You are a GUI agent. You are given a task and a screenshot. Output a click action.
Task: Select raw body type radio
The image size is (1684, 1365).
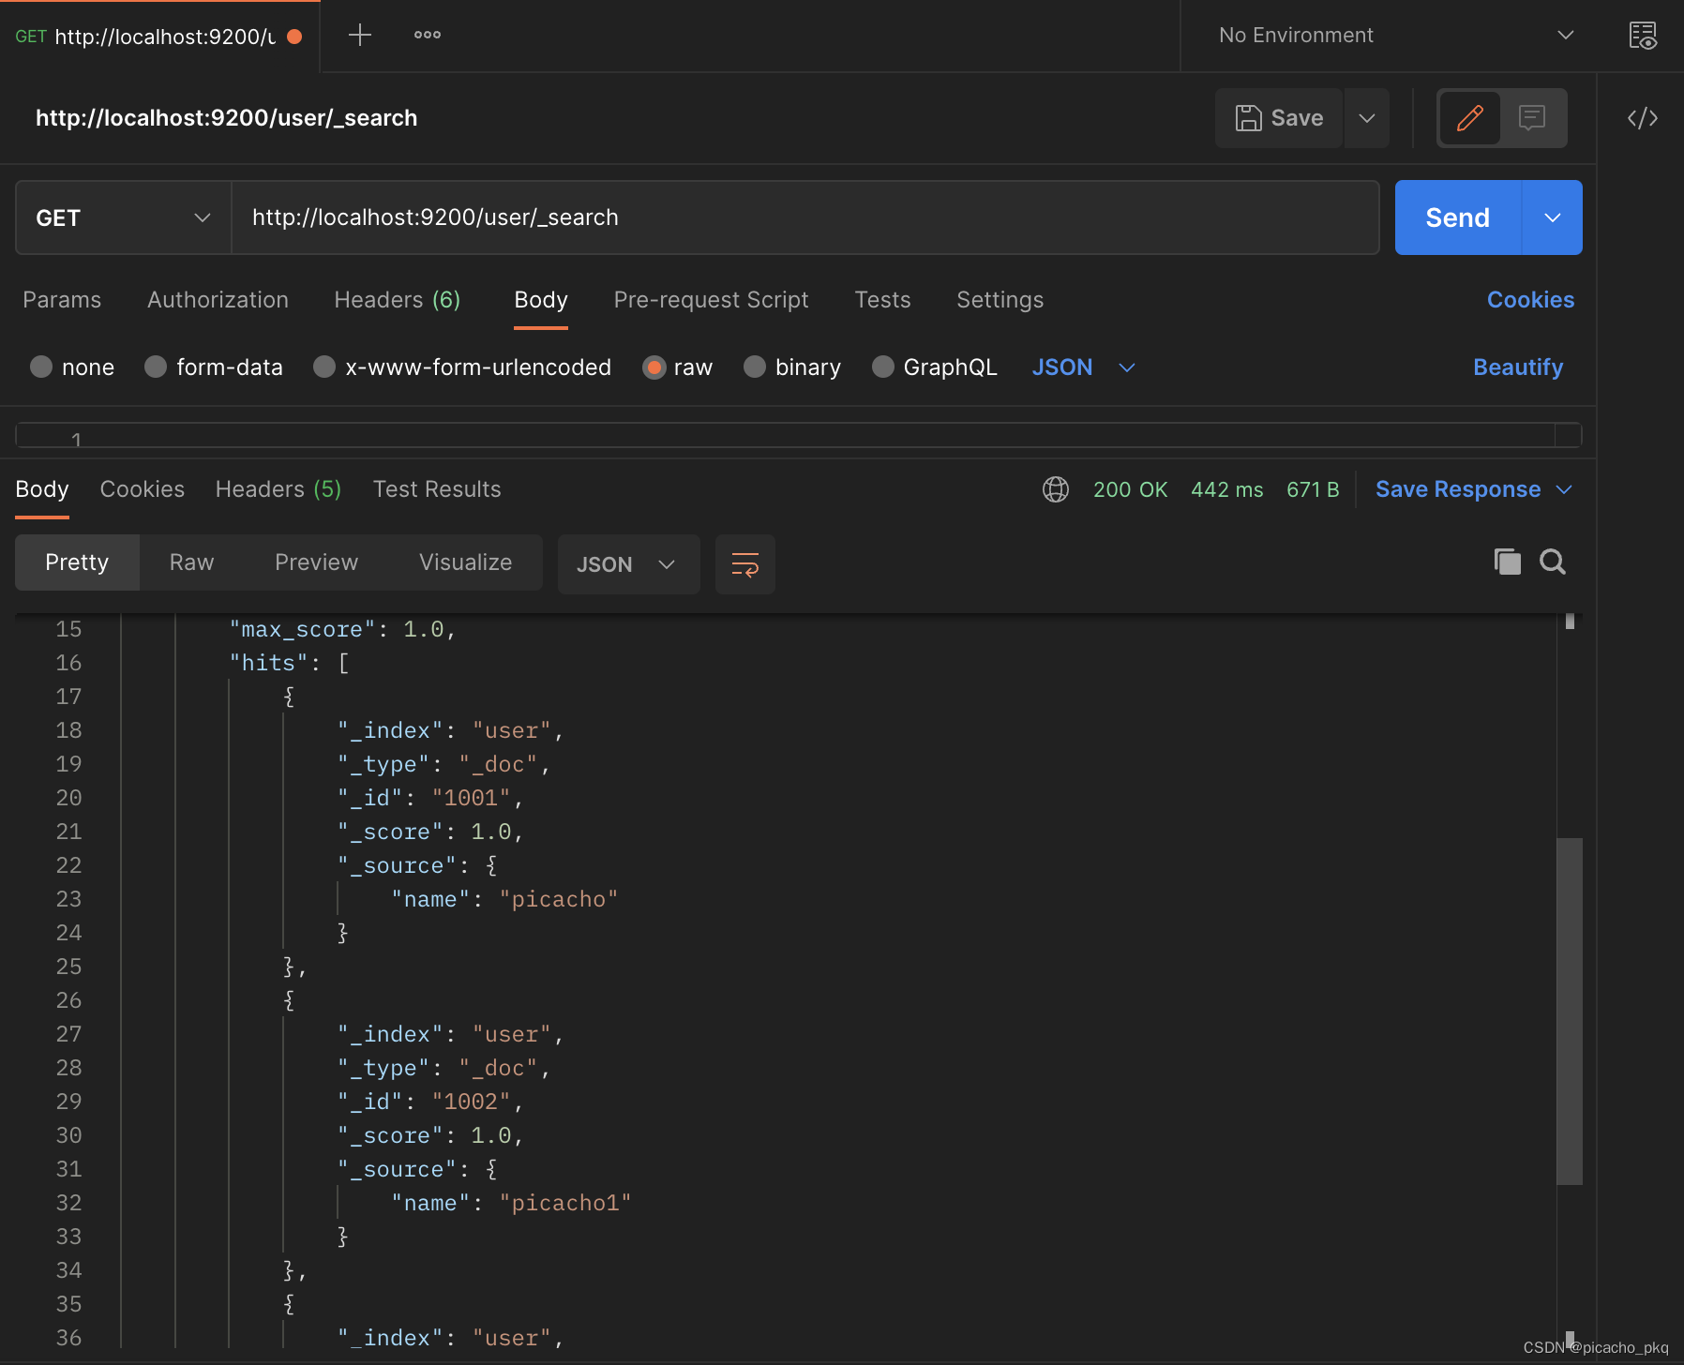coord(654,367)
